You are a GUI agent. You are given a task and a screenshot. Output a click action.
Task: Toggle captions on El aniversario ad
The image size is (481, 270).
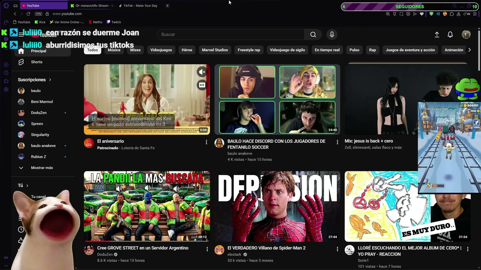click(202, 85)
